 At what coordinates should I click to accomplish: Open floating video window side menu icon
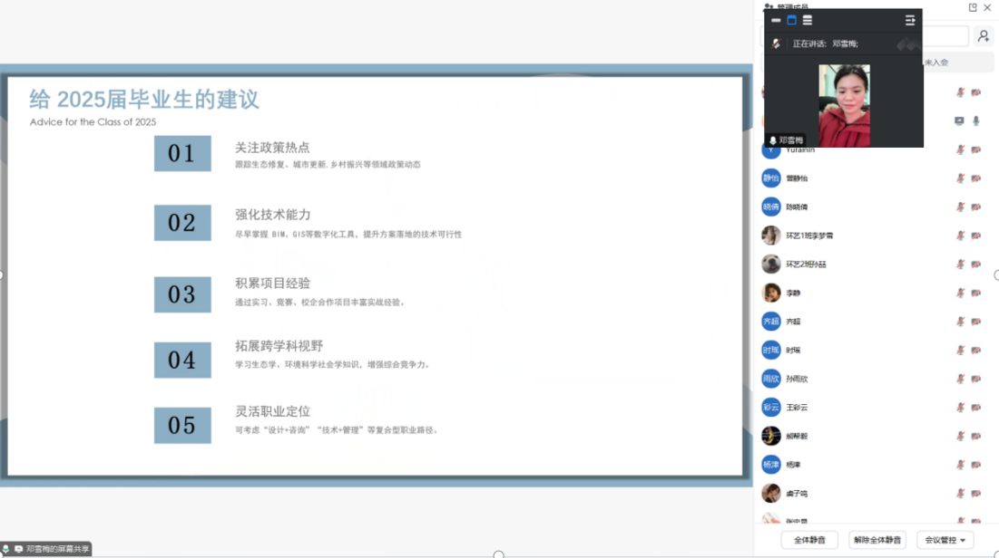coord(910,20)
